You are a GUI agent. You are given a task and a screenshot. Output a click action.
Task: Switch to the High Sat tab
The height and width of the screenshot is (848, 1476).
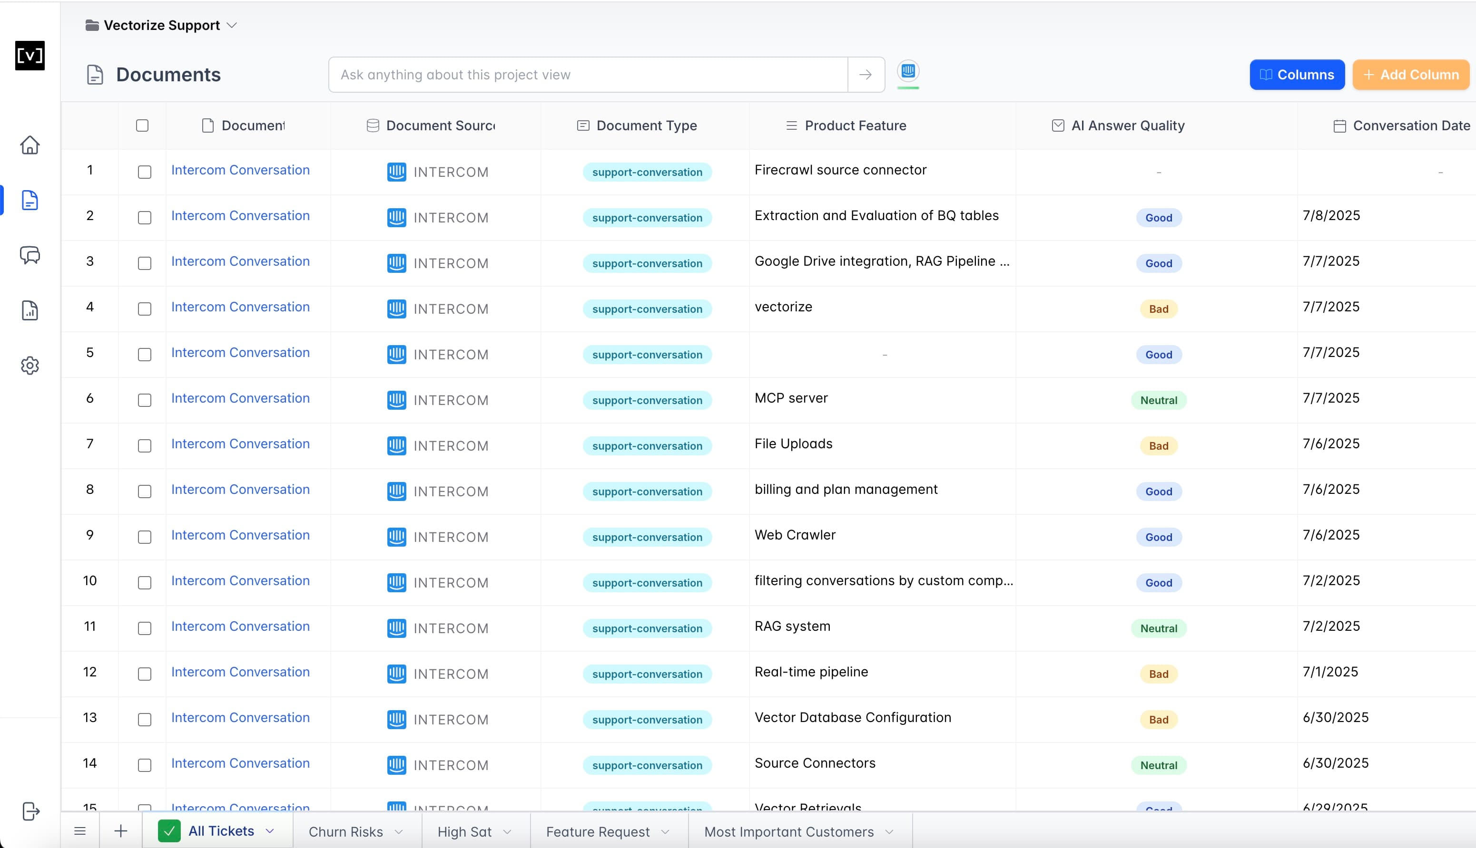click(x=464, y=832)
